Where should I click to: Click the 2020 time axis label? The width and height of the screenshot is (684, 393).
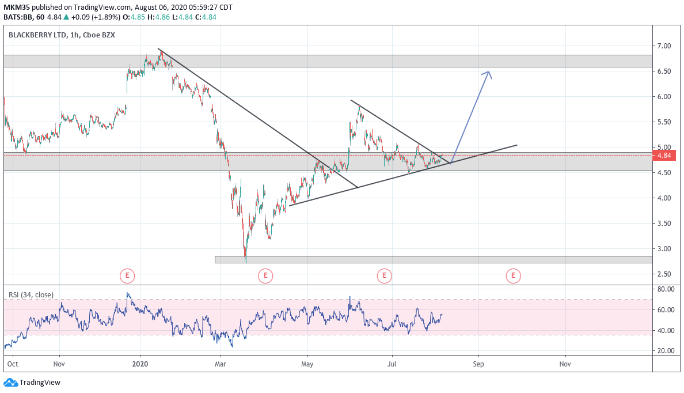point(140,364)
